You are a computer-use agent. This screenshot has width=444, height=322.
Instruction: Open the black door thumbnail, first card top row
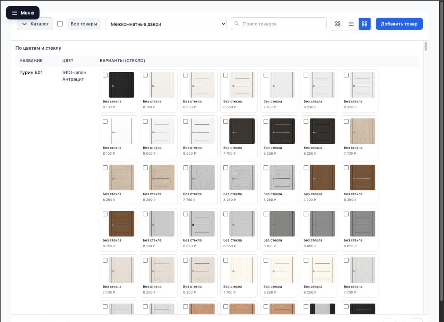pyautogui.click(x=121, y=85)
